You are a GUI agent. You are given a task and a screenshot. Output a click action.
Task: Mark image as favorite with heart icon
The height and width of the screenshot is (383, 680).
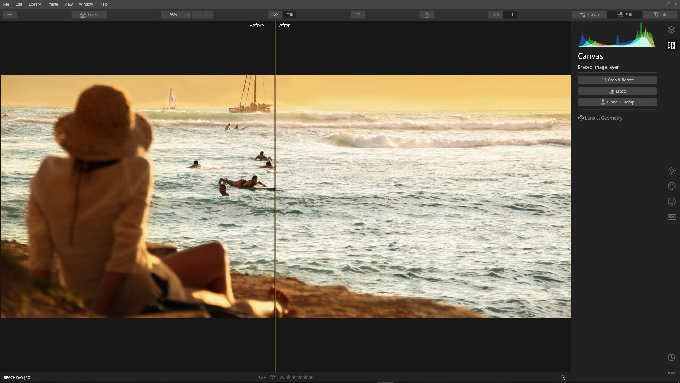point(272,377)
